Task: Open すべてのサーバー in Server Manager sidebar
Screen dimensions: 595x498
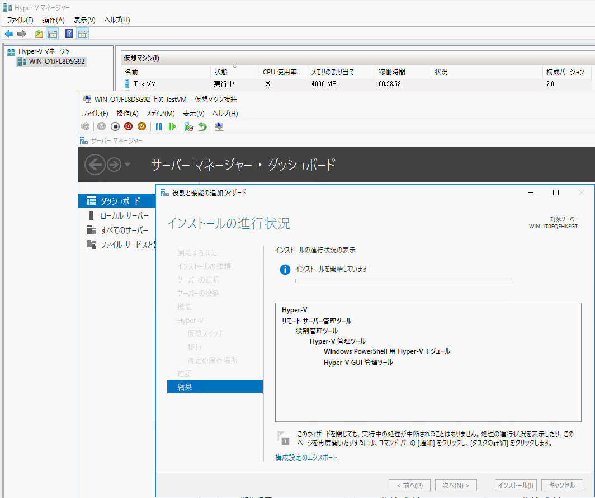Action: pyautogui.click(x=117, y=230)
